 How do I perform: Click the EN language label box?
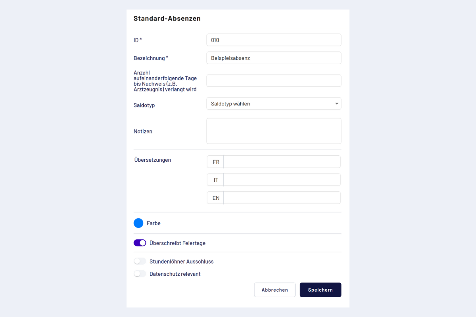pyautogui.click(x=216, y=198)
